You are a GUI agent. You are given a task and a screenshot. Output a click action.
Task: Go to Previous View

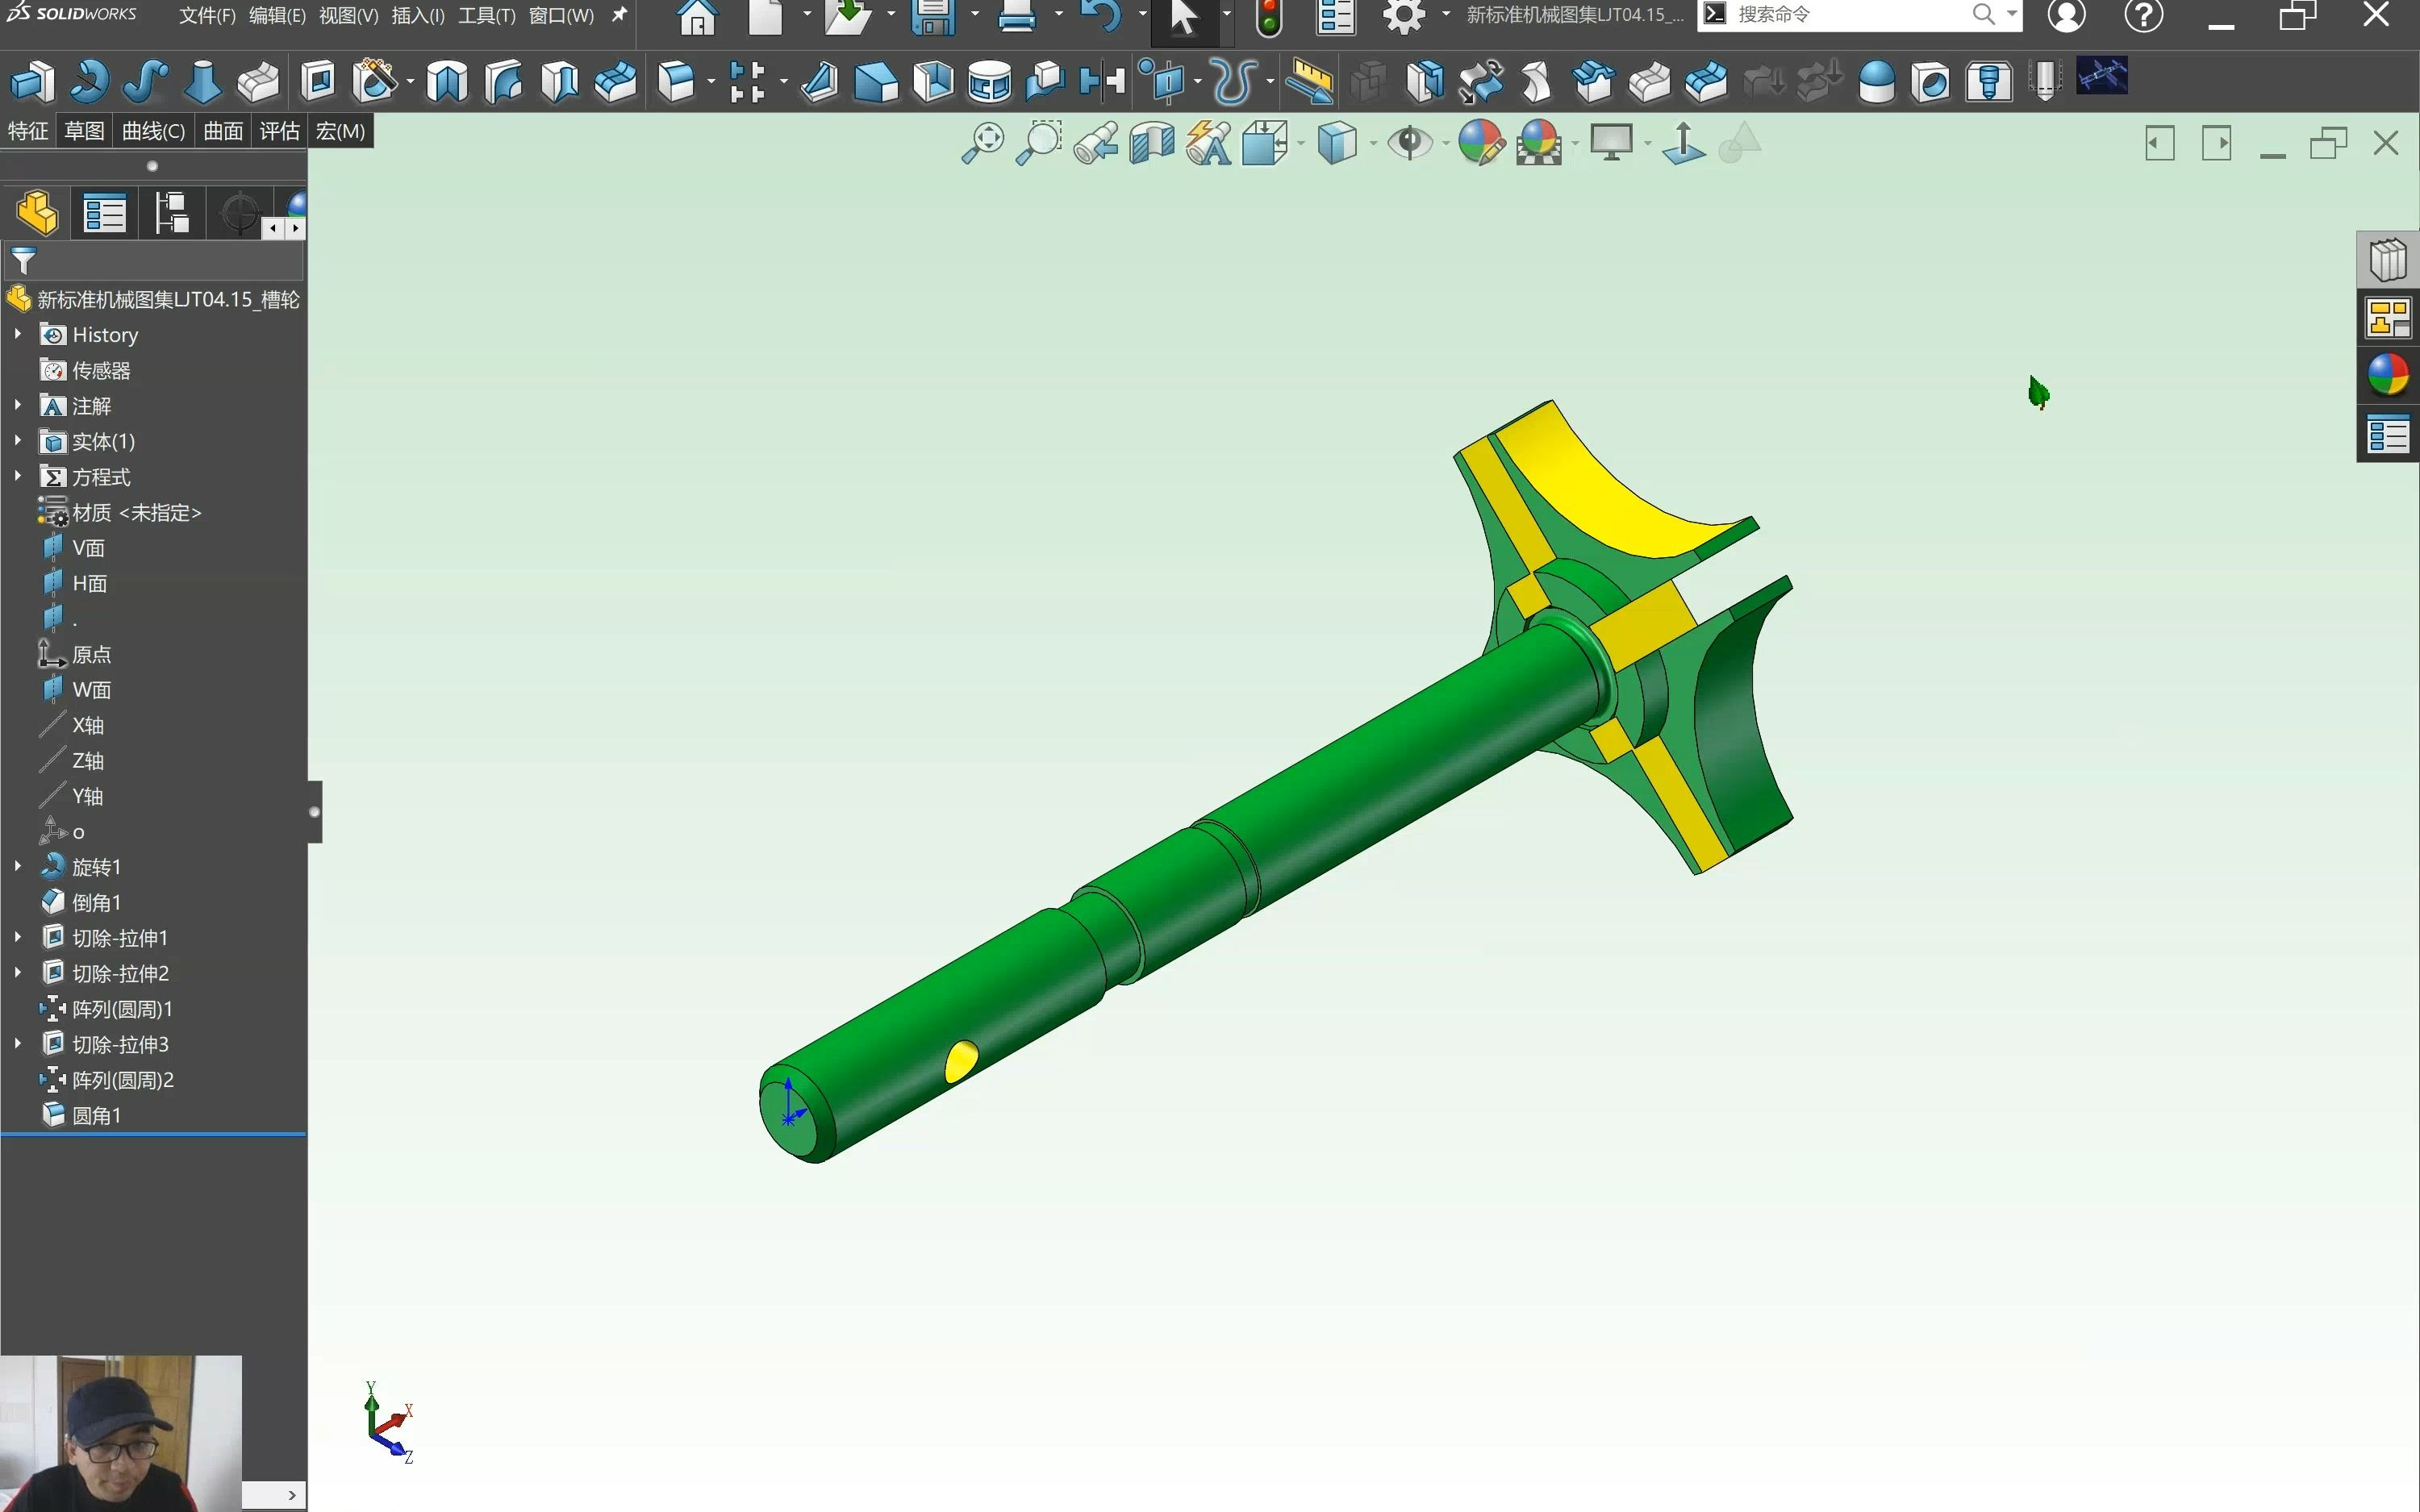(x=1096, y=143)
